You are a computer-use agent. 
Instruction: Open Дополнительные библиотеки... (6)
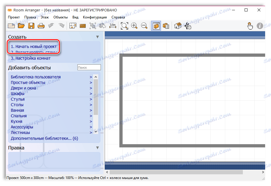44,138
